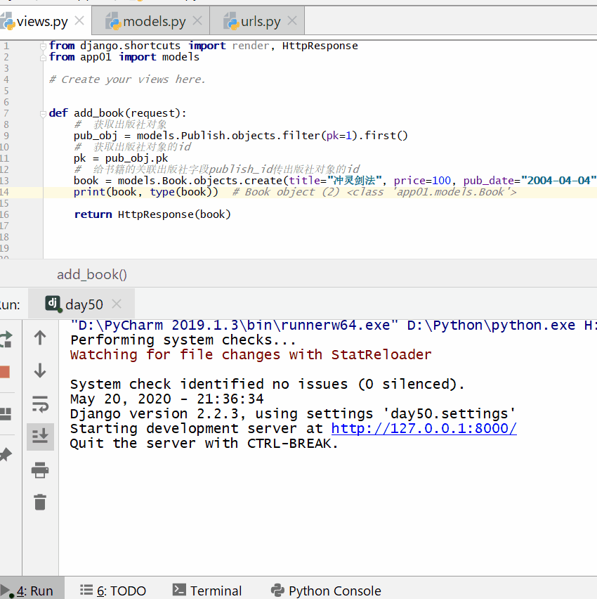Collapse the import block at line 1
597x599 pixels.
(44, 46)
